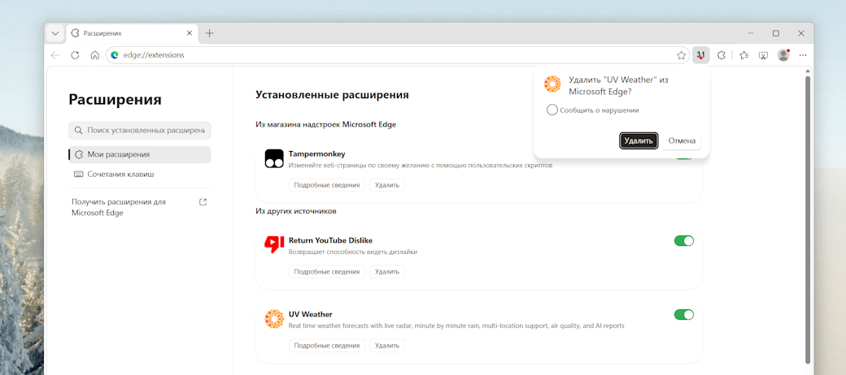The height and width of the screenshot is (375, 846).
Task: Click the page vertical scrollbar
Action: [808, 219]
